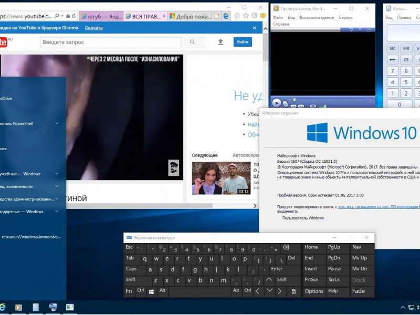Open the next video thumbnail showing 13:12
The height and width of the screenshot is (315, 420).
coord(221,178)
